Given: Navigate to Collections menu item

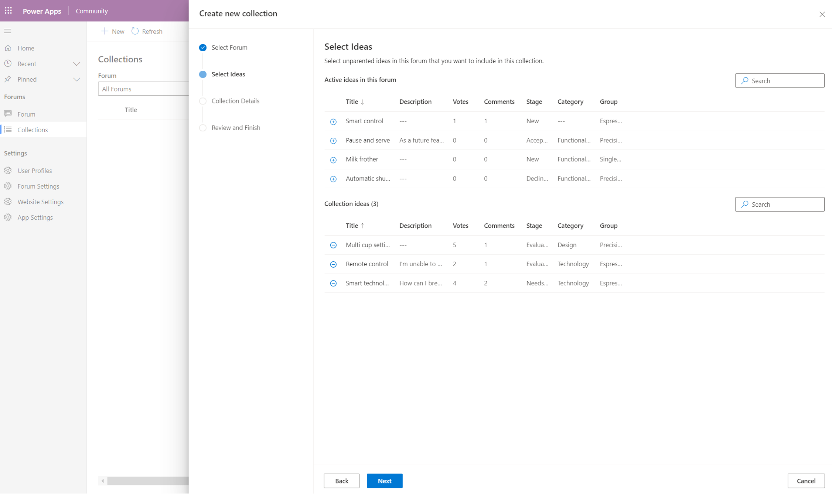Looking at the screenshot, I should click(33, 130).
